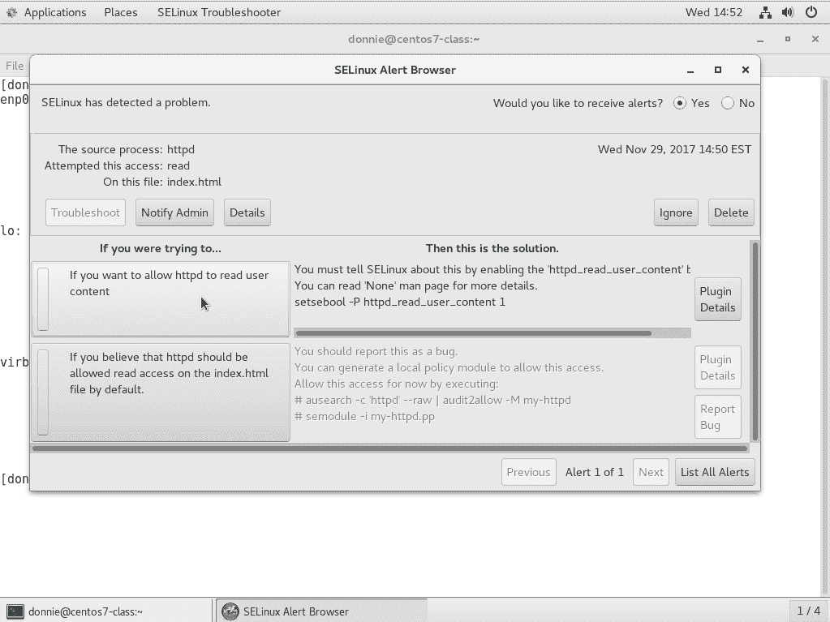
Task: Open the clock showing Wed 14:52
Action: tap(713, 12)
